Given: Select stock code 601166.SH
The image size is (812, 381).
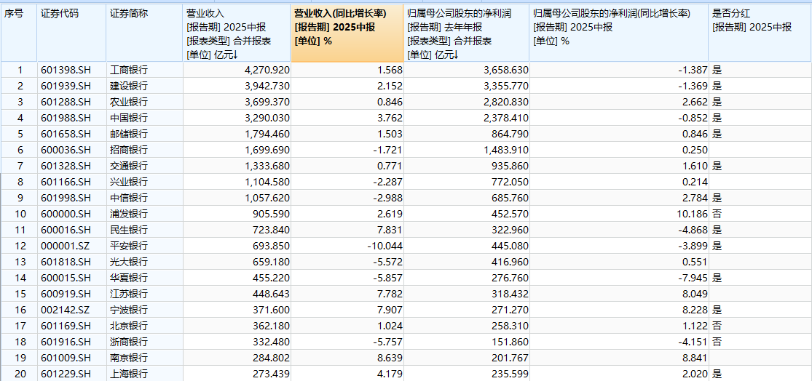Looking at the screenshot, I should point(66,182).
